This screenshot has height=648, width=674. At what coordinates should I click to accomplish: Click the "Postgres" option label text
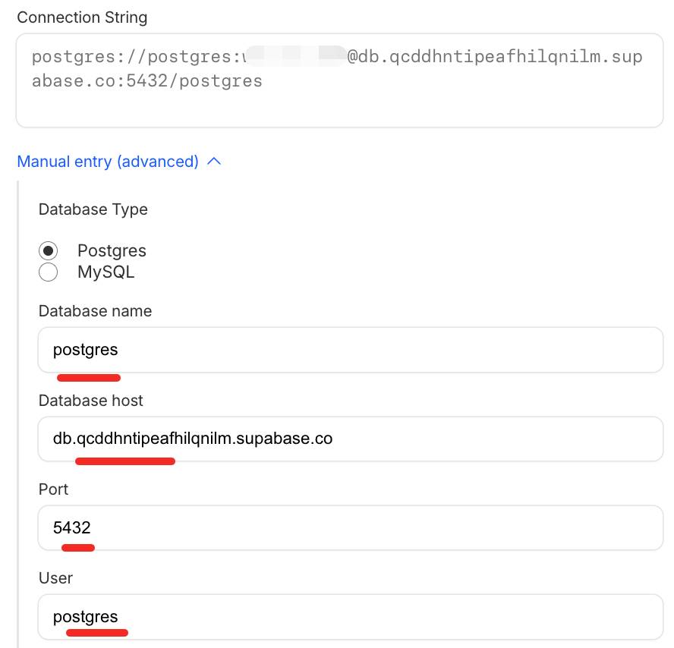coord(112,251)
